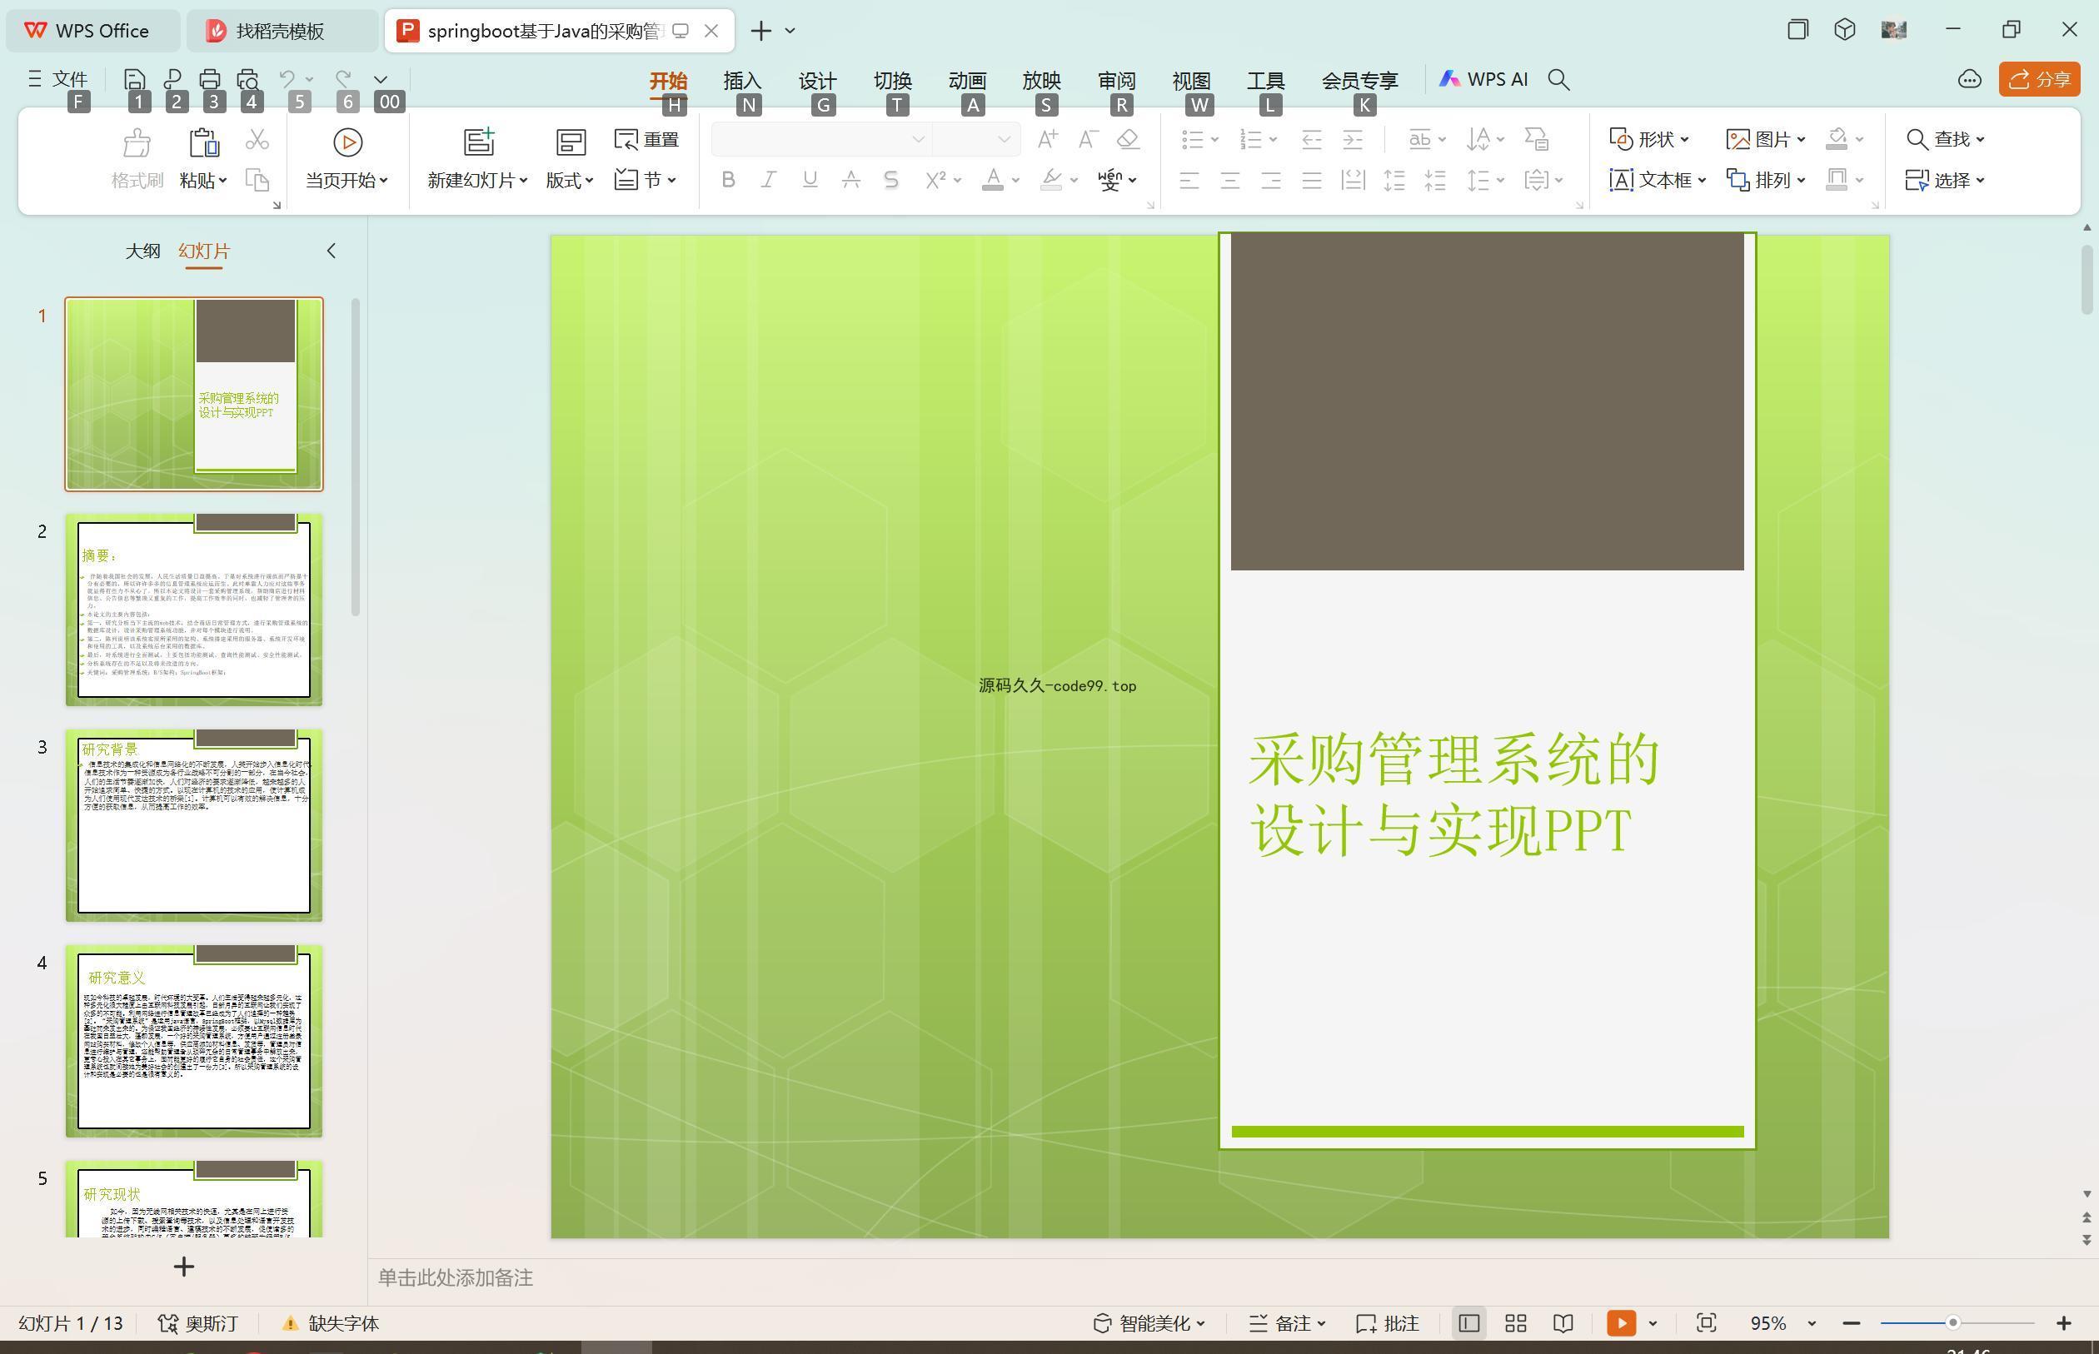The width and height of the screenshot is (2099, 1354).
Task: Click the Increase font size icon
Action: pyautogui.click(x=1047, y=139)
